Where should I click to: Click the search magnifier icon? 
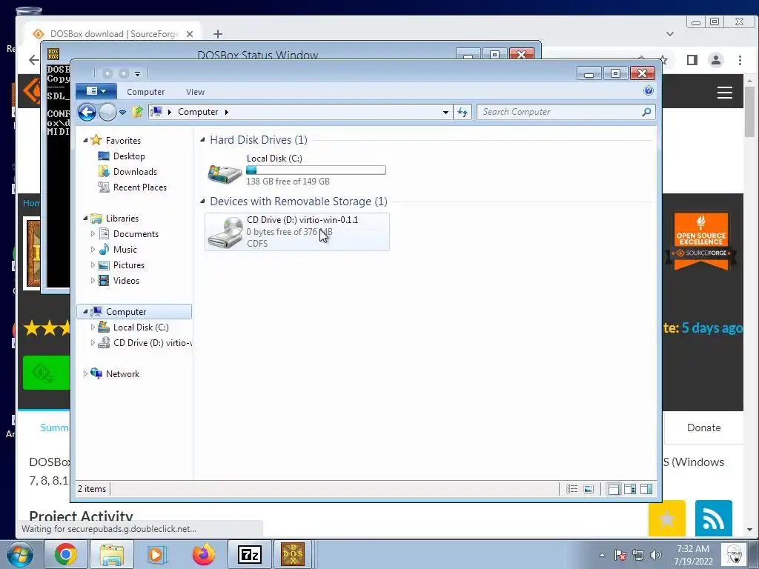(x=646, y=112)
